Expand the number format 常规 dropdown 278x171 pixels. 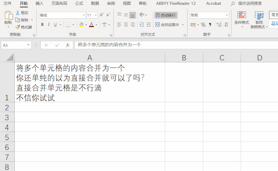click(227, 15)
